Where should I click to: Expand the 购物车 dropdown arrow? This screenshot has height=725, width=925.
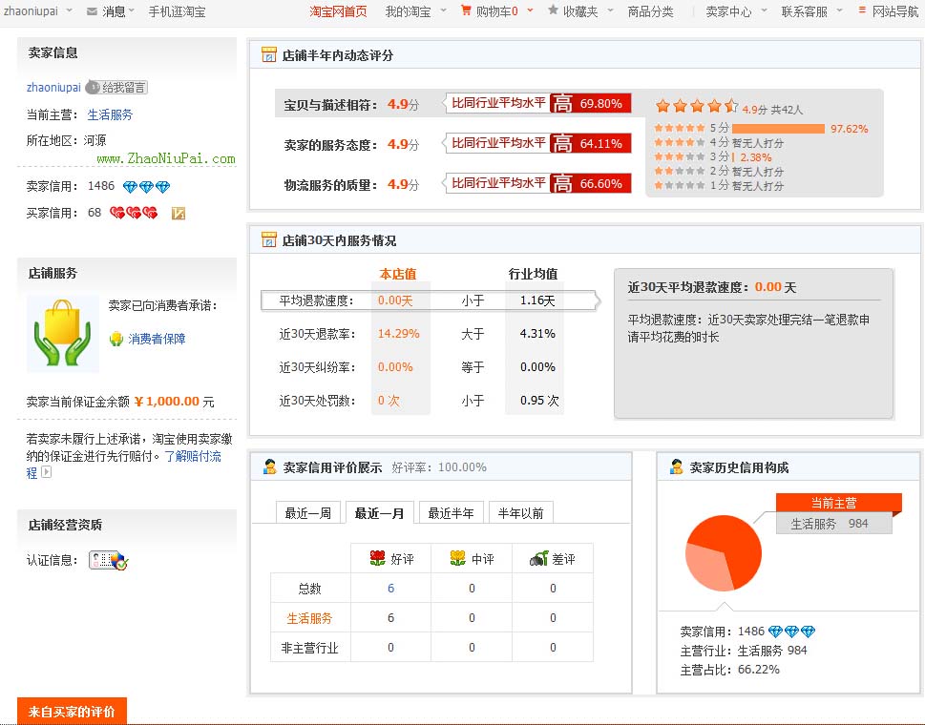(531, 10)
